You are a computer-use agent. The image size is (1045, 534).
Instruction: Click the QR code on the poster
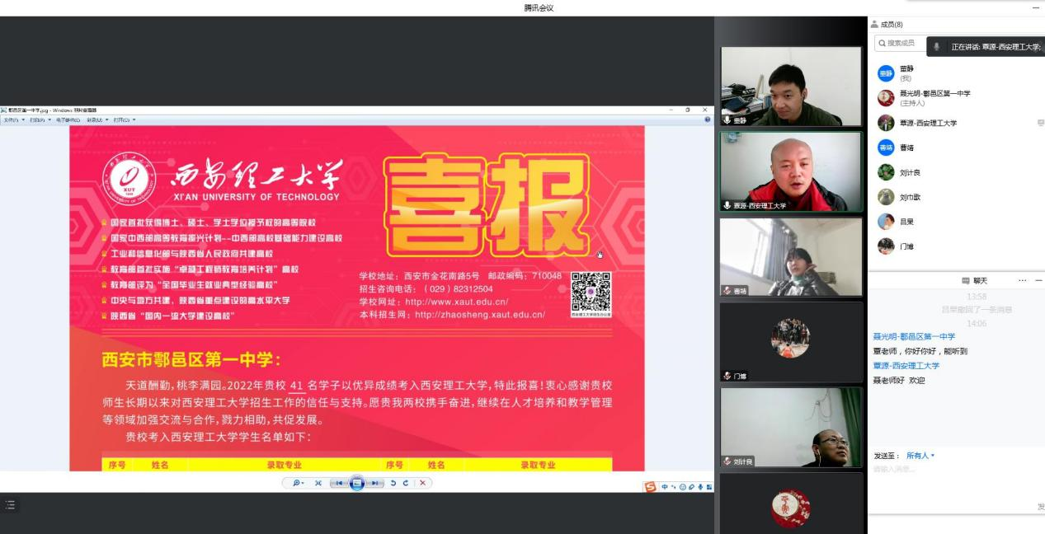tap(591, 292)
